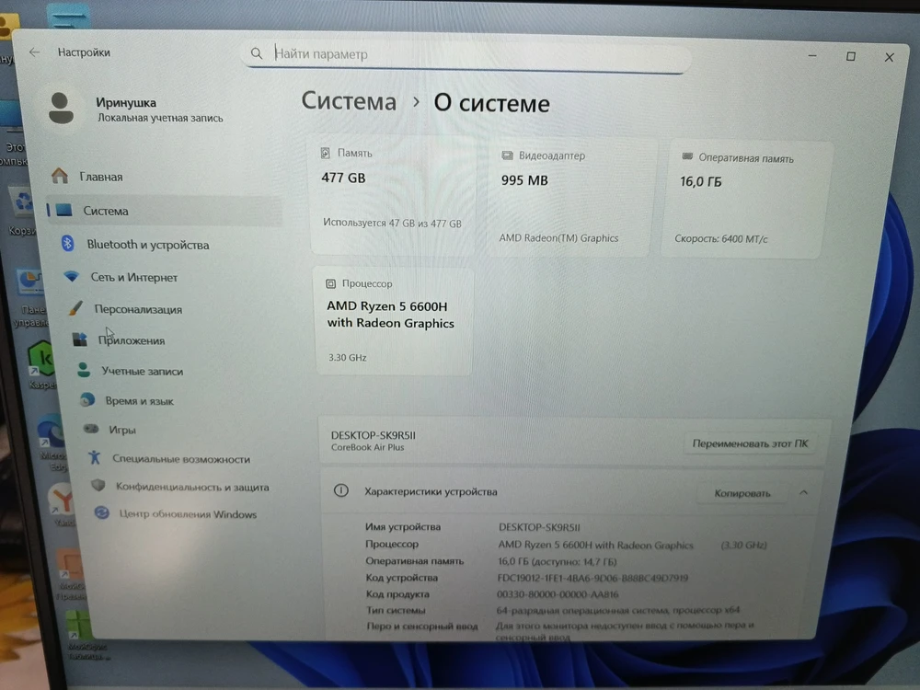Open the Recycle Bin desktop icon

coord(24,202)
